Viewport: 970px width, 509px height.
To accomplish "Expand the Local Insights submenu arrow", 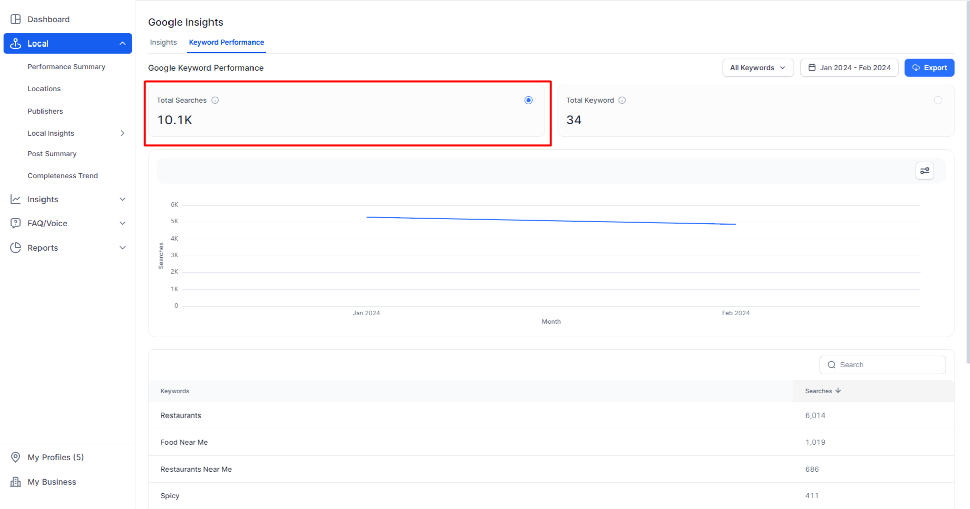I will 122,133.
